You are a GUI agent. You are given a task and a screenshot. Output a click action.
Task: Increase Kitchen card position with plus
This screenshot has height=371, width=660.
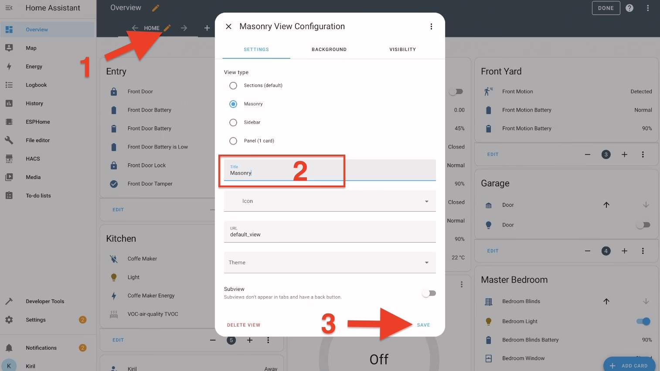point(250,340)
